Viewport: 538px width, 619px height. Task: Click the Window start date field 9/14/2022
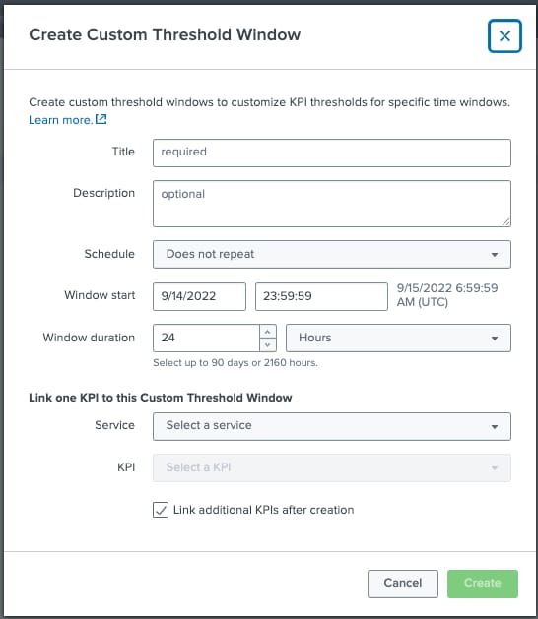pyautogui.click(x=199, y=296)
